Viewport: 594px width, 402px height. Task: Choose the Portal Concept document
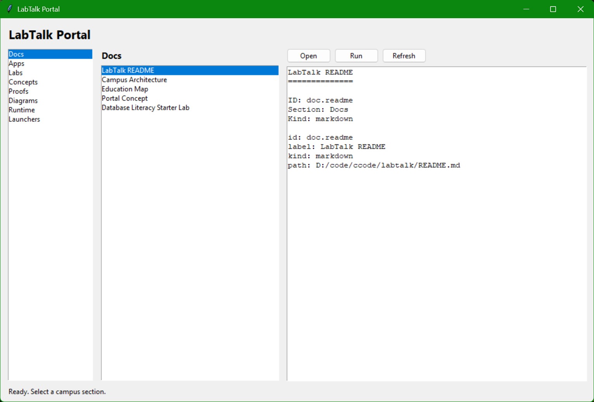pyautogui.click(x=190, y=98)
